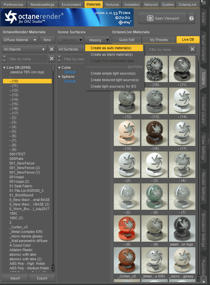Viewport: 210px width, 285px height.
Task: Click the materials list scrollbar handle
Action: point(53,68)
